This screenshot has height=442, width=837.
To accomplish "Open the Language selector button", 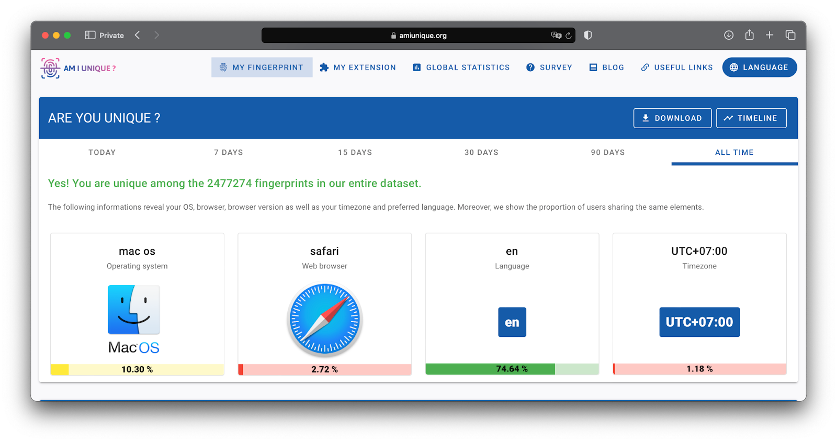I will [759, 67].
